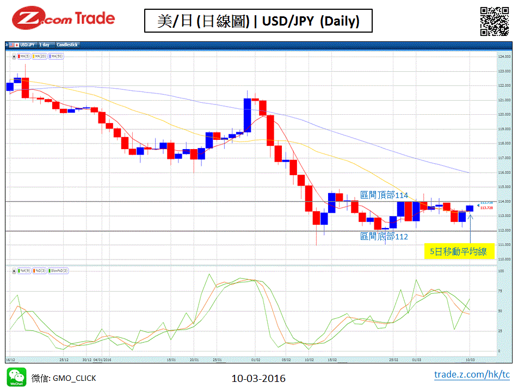Screen dimensions: 518x389
Task: Click the 01/02 date axis label
Action: 256,360
